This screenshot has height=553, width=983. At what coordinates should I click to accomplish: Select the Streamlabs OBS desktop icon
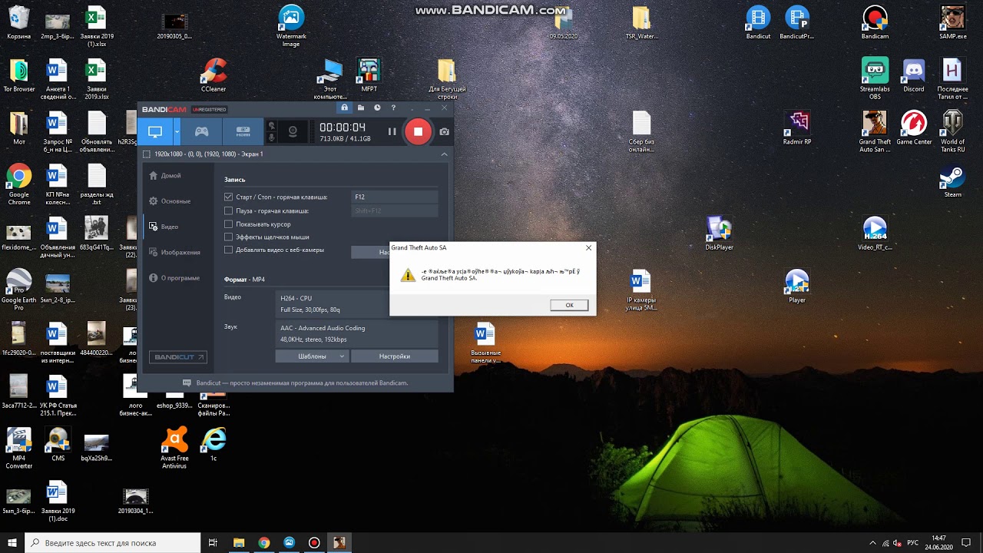click(875, 80)
